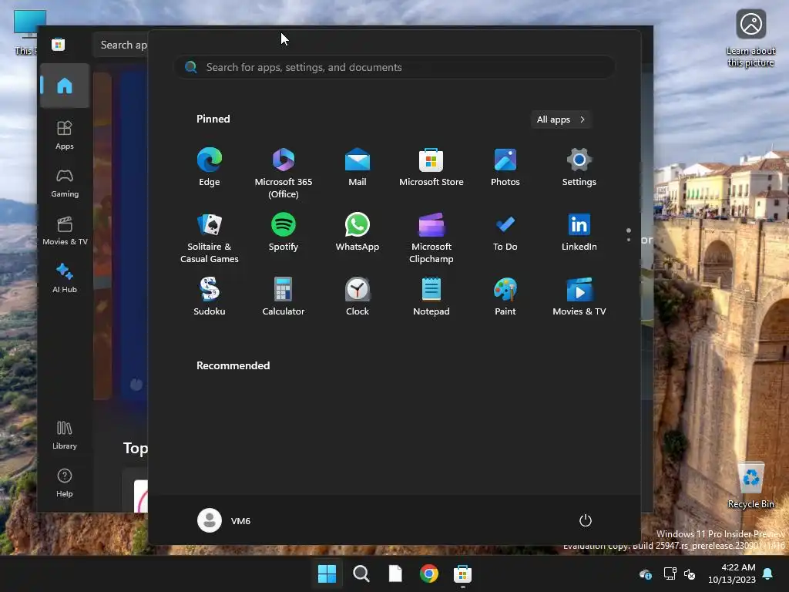Launch Notepad from Pinned

[x=431, y=297]
